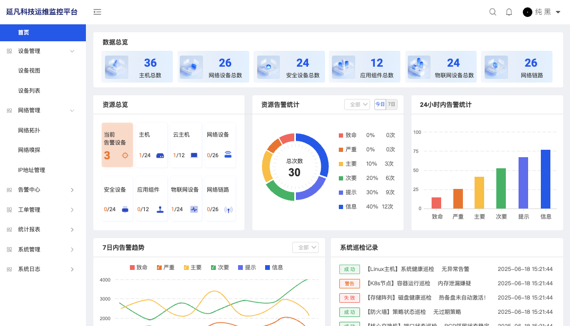Switch 资源告警统计 to 7日

coord(391,104)
